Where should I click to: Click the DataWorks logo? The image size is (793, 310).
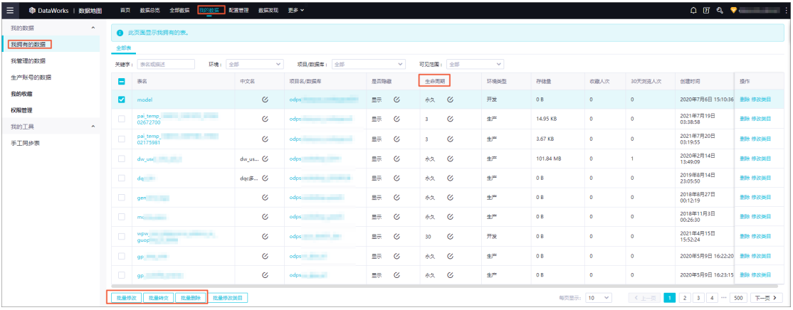coord(49,10)
